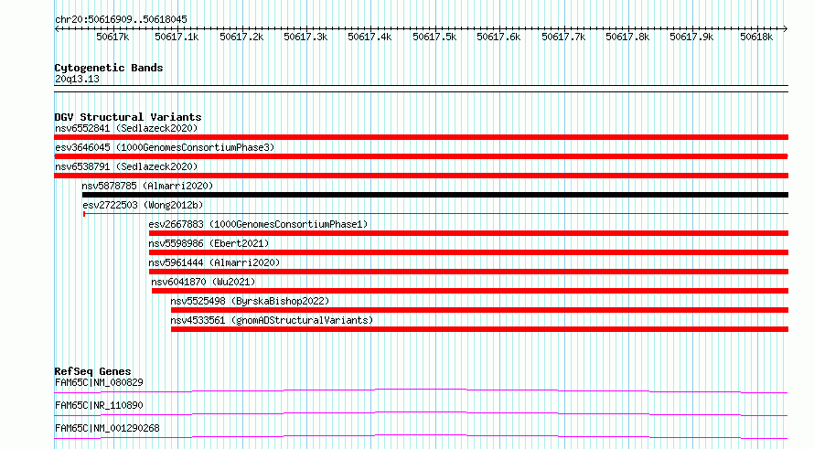This screenshot has height=449, width=814.
Task: Open the nsv5961444 (Almarri2020) label
Action: pos(214,262)
